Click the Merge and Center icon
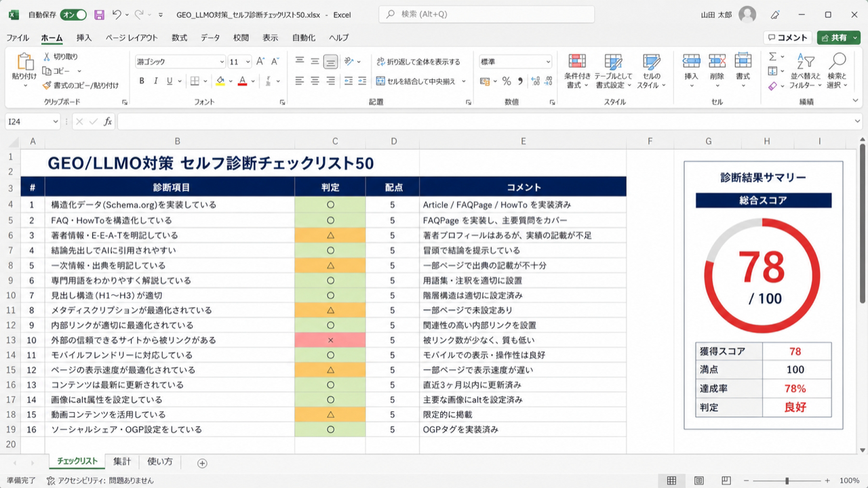The width and height of the screenshot is (868, 488). tap(381, 81)
